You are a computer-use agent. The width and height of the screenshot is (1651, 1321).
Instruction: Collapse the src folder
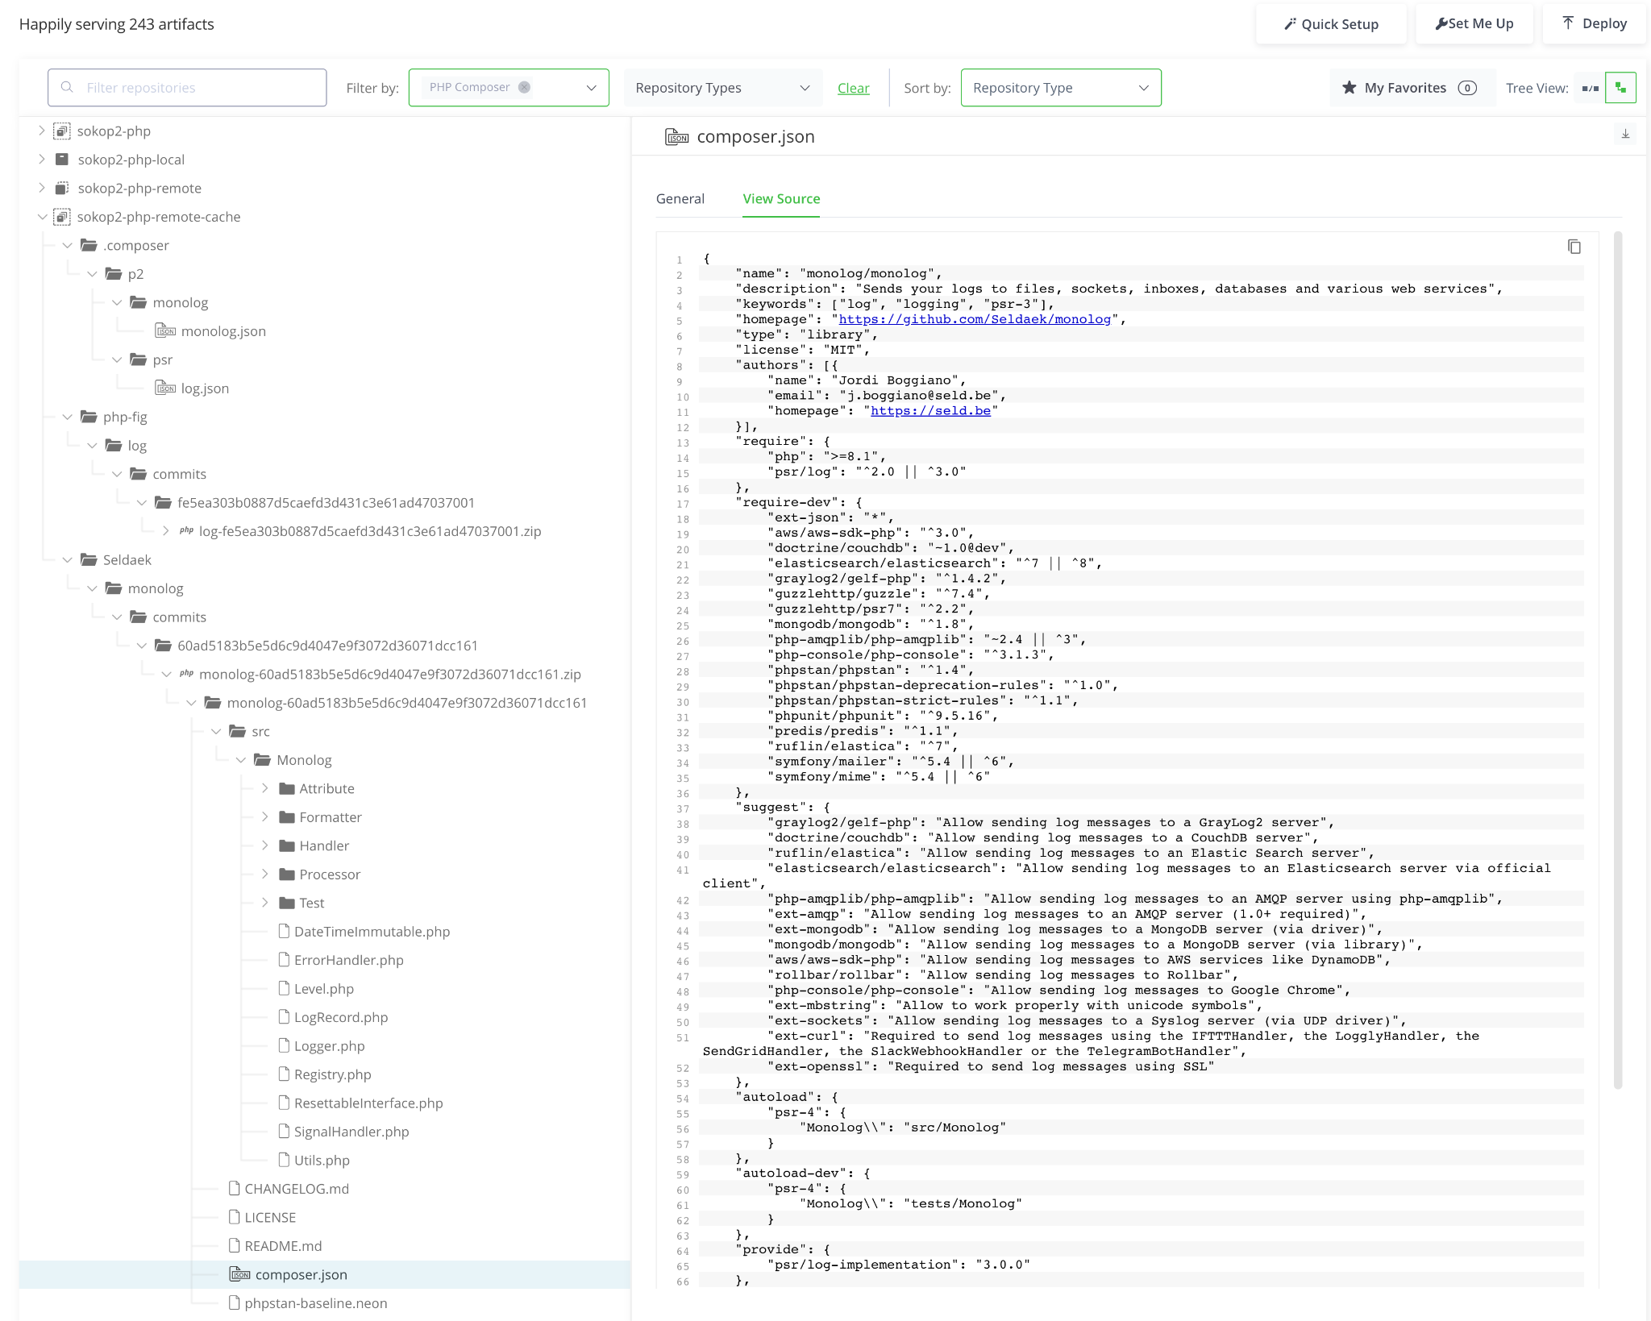216,731
